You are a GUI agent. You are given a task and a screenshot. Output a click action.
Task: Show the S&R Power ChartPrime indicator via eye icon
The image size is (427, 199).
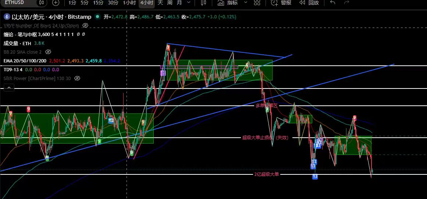point(77,78)
